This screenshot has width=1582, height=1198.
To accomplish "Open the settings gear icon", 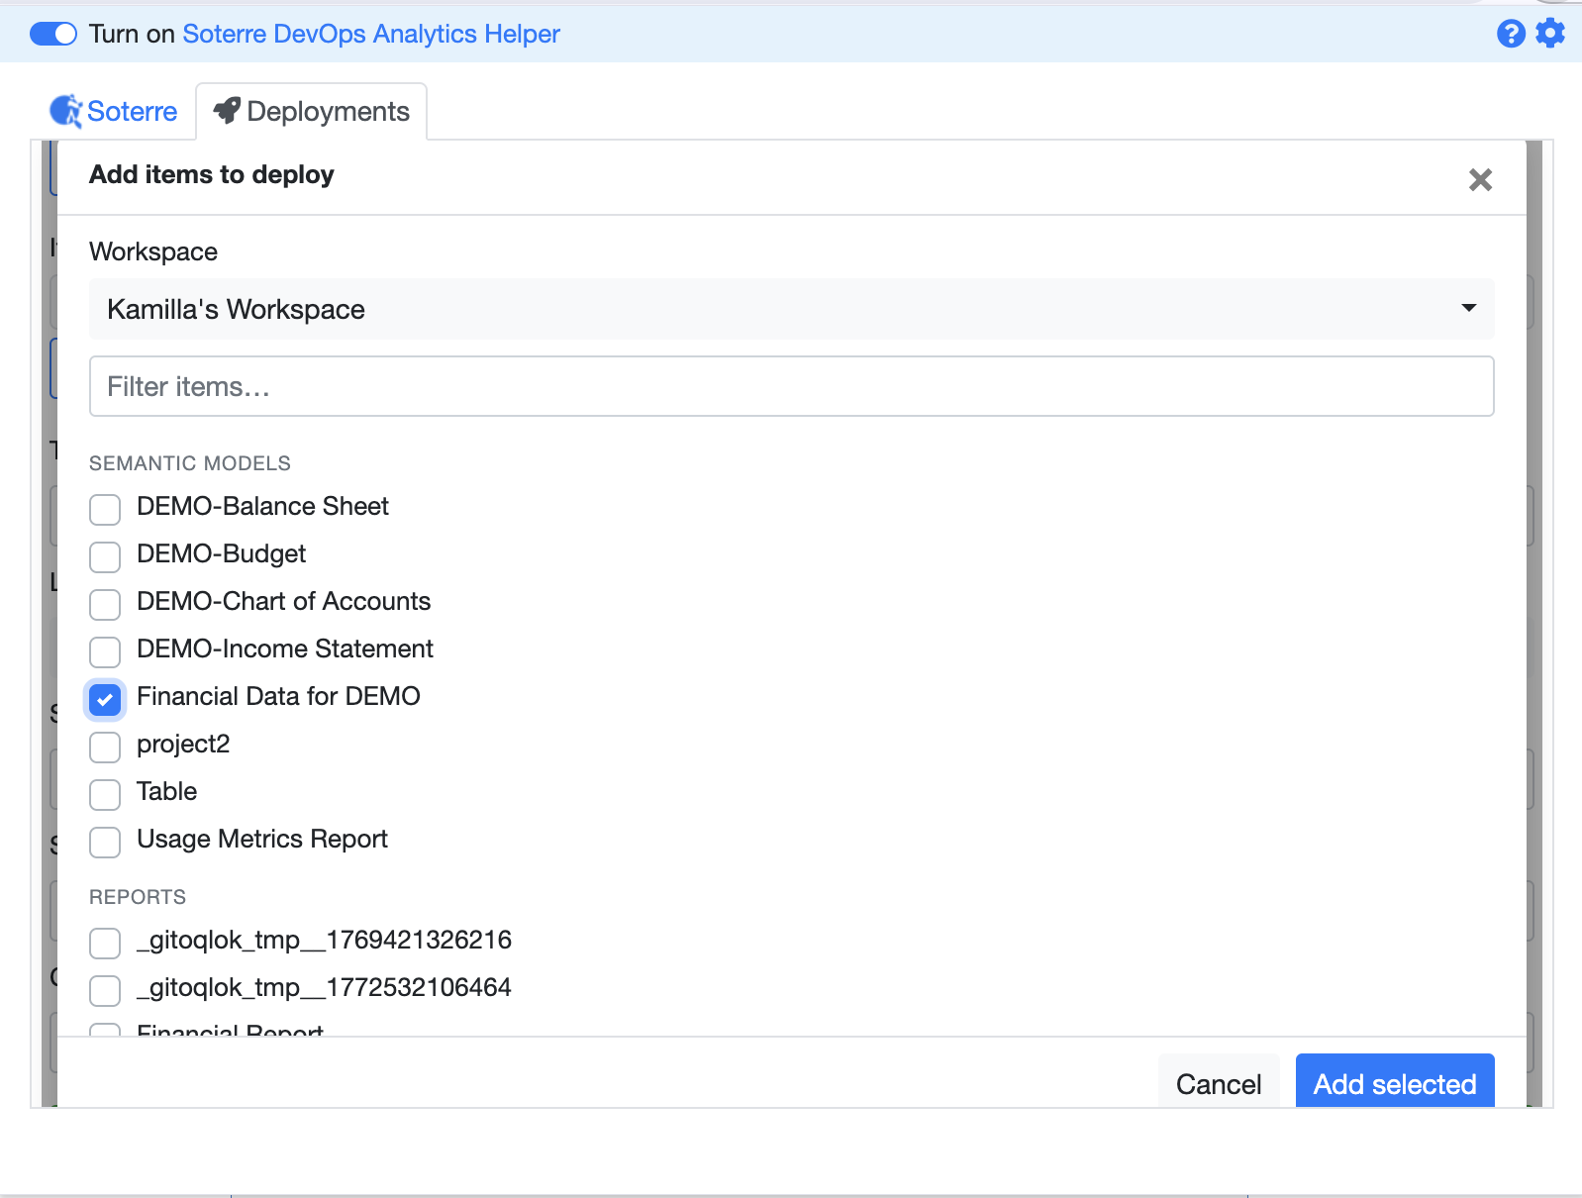I will tap(1550, 33).
